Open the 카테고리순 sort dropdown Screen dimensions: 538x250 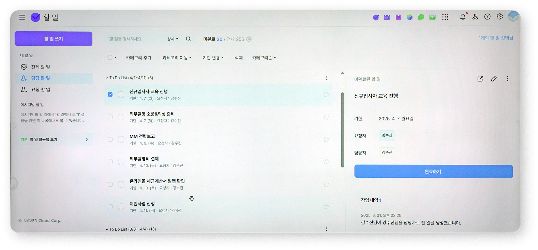point(264,58)
